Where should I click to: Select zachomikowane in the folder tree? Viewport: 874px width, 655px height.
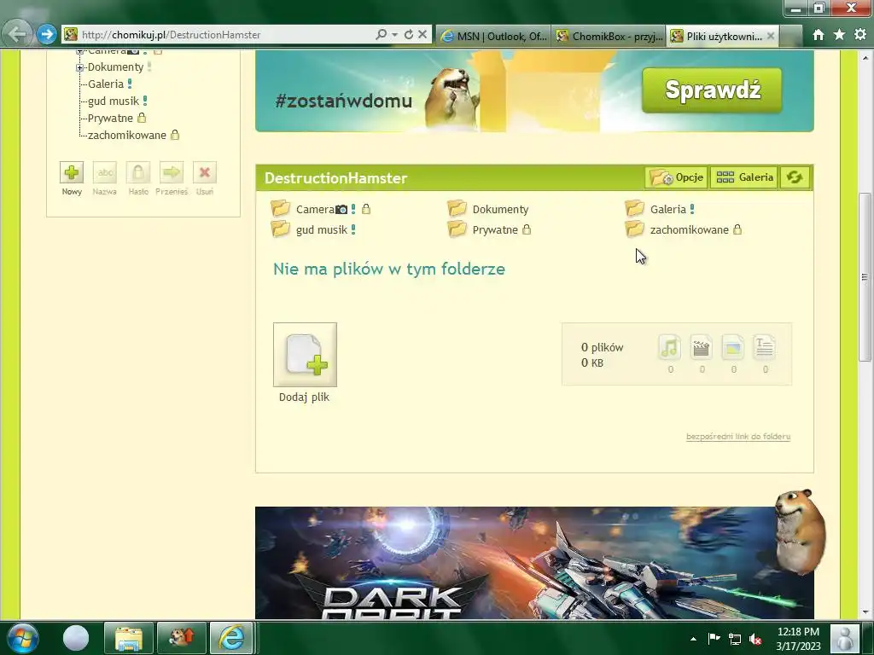pos(127,135)
